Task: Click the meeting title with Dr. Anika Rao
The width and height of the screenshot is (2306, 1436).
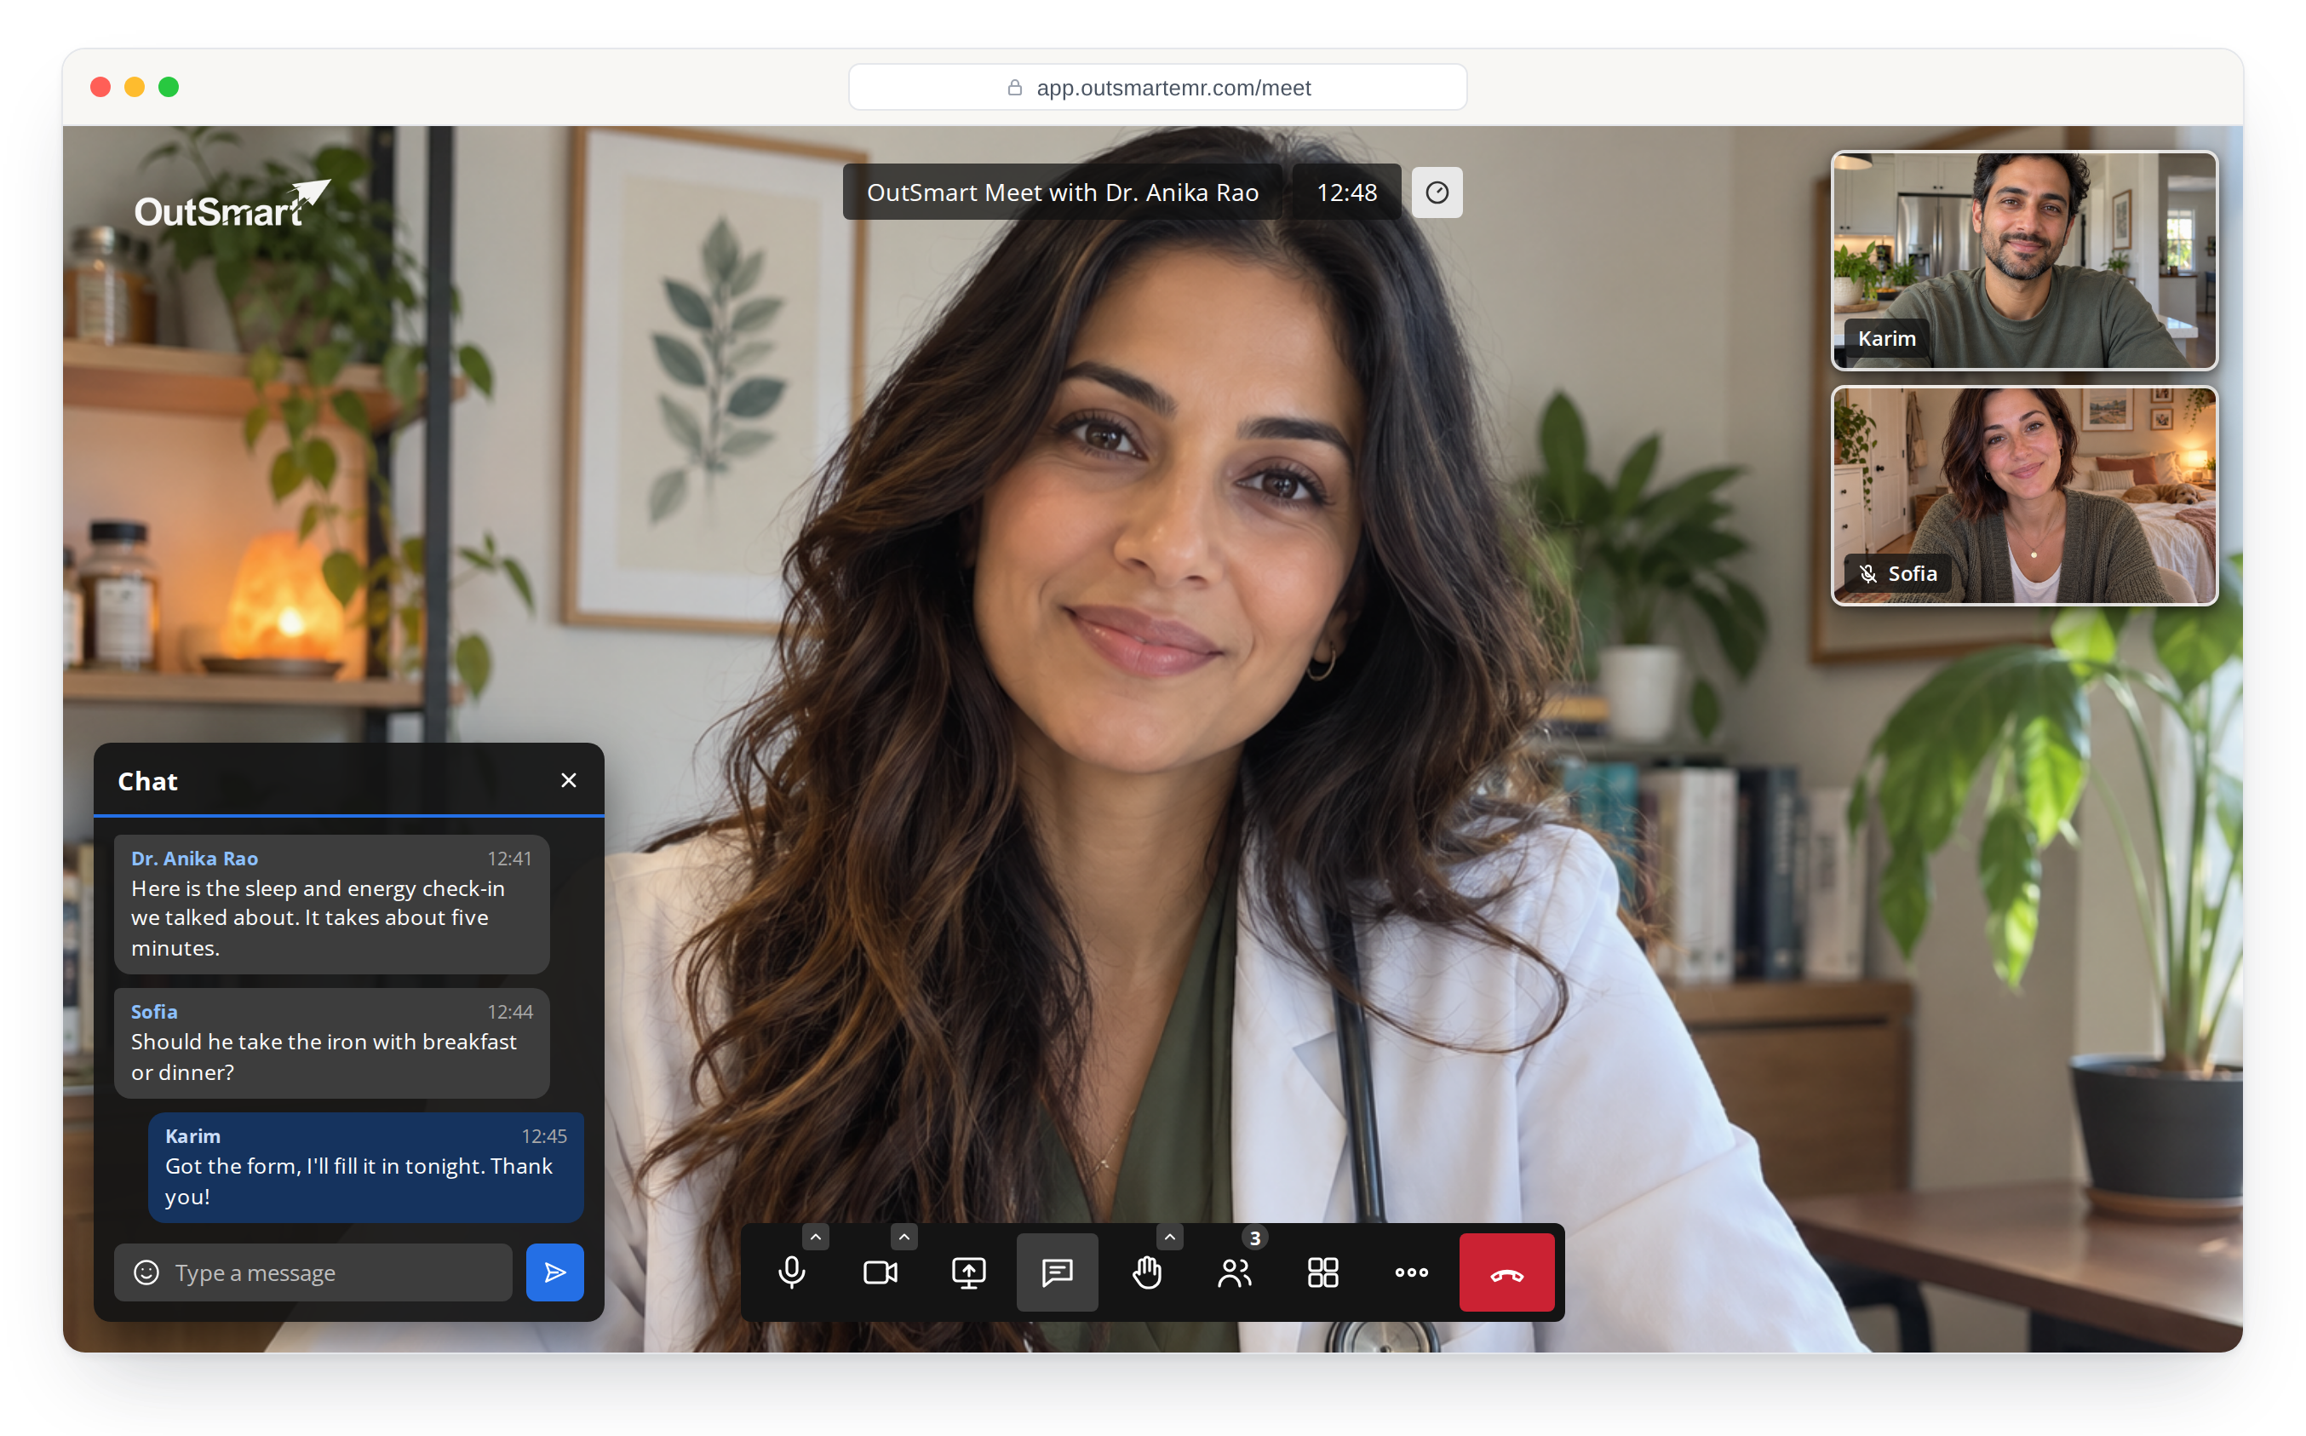Action: [x=1061, y=192]
